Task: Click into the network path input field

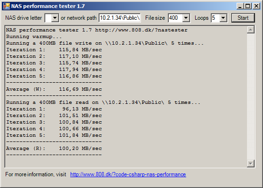Action: coord(120,18)
